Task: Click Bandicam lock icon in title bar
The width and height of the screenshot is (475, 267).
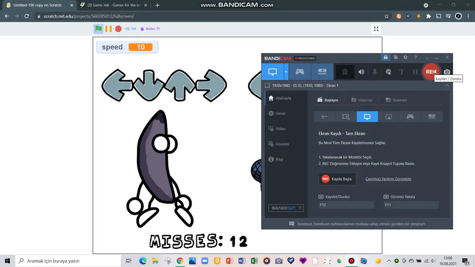Action: (385, 57)
